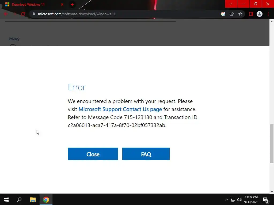
Task: Open the notification center icon
Action: click(266, 200)
